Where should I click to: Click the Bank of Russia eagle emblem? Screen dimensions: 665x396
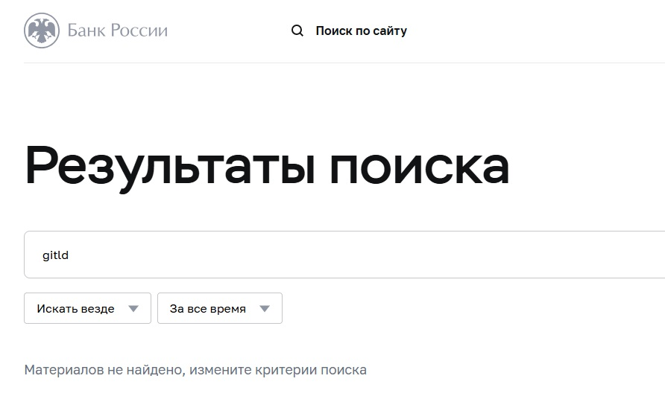click(x=42, y=31)
